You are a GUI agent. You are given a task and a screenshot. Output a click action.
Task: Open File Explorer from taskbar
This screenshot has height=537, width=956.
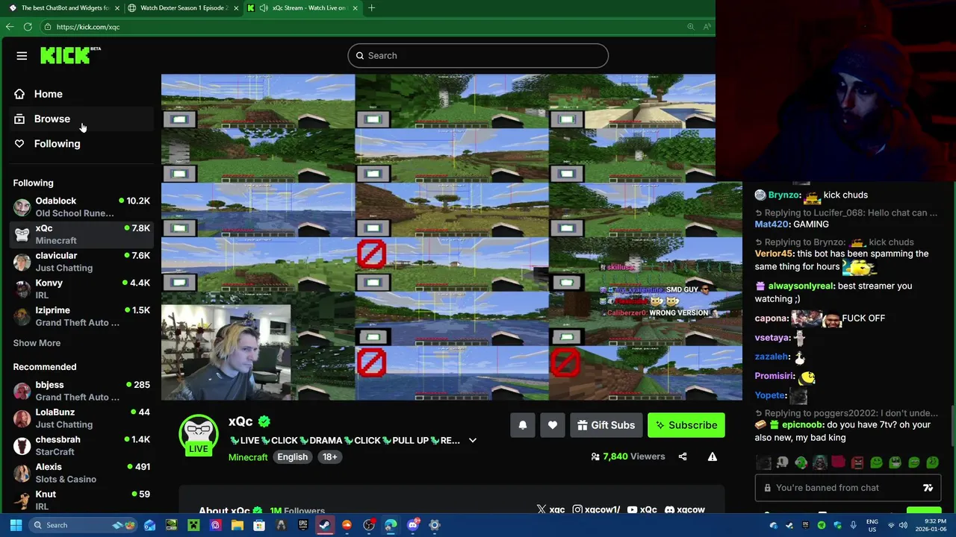click(237, 525)
